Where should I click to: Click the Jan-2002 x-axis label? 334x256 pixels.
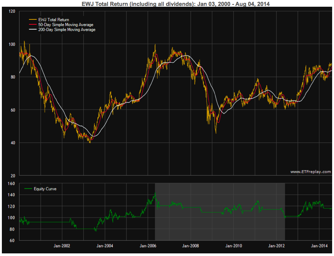point(62,246)
